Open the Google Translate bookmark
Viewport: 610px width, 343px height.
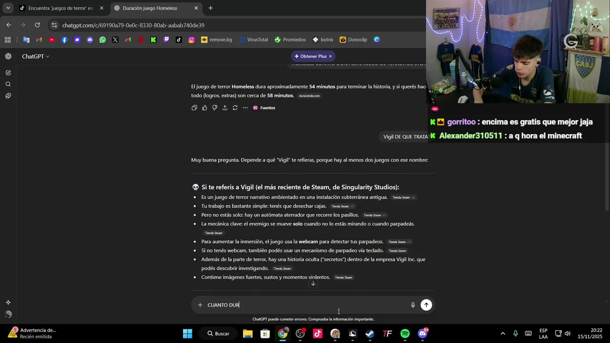pyautogui.click(x=26, y=40)
